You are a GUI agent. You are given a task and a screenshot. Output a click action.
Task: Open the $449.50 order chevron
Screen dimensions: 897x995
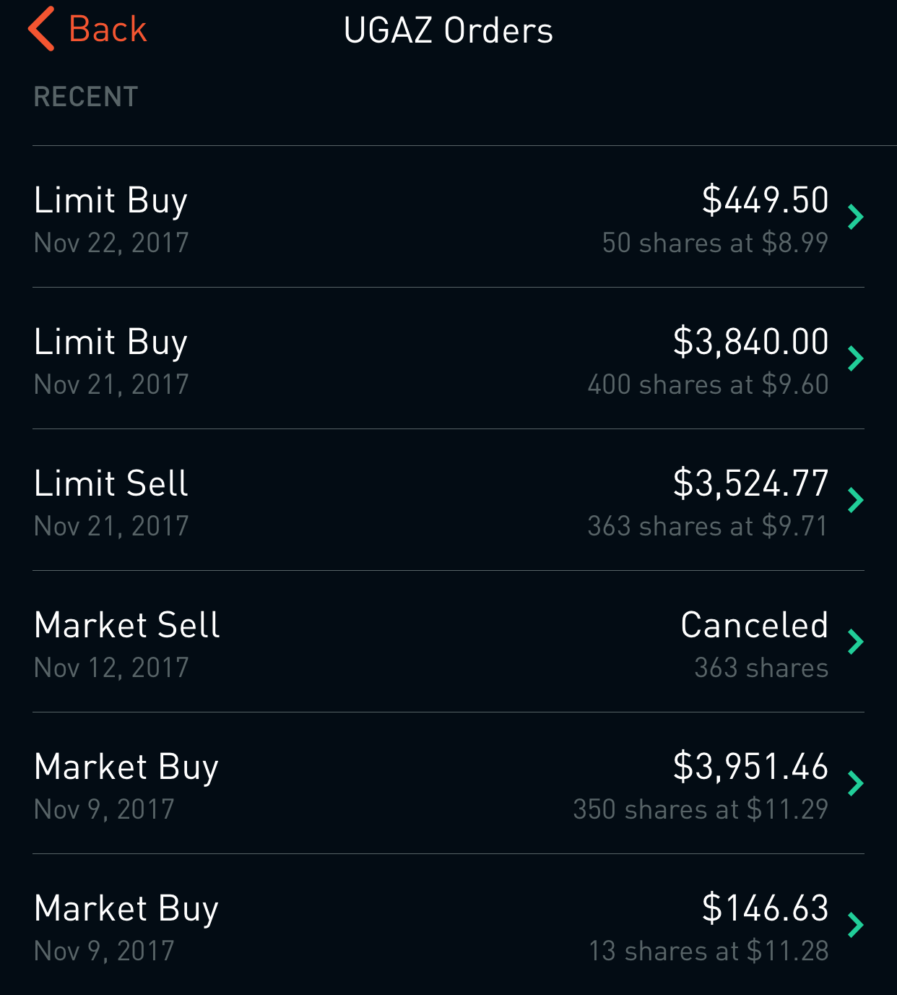(856, 217)
